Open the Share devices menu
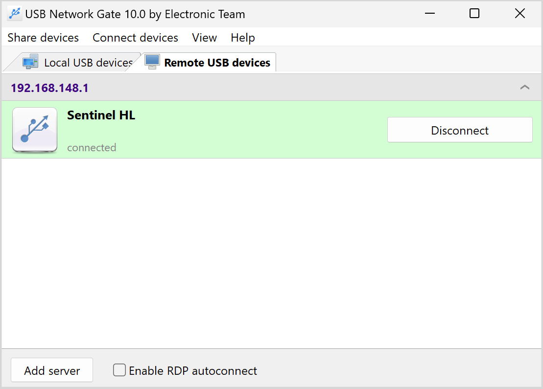Screen dimensions: 543x389 pos(43,38)
